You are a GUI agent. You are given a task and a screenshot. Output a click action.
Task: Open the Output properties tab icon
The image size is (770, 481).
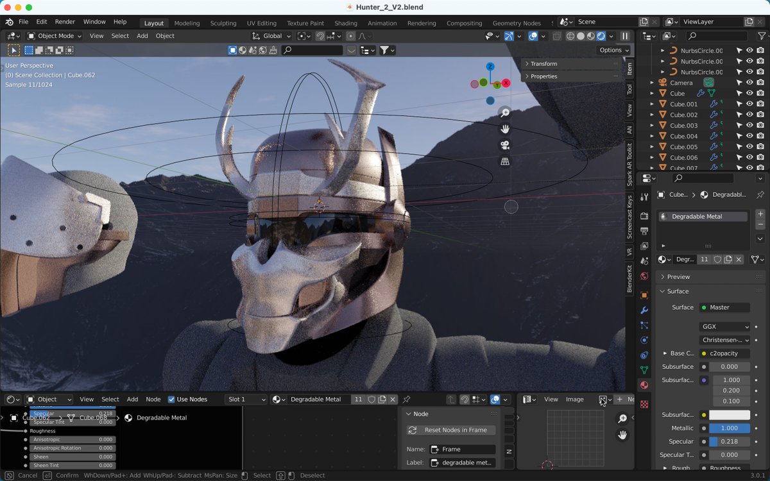click(x=644, y=230)
